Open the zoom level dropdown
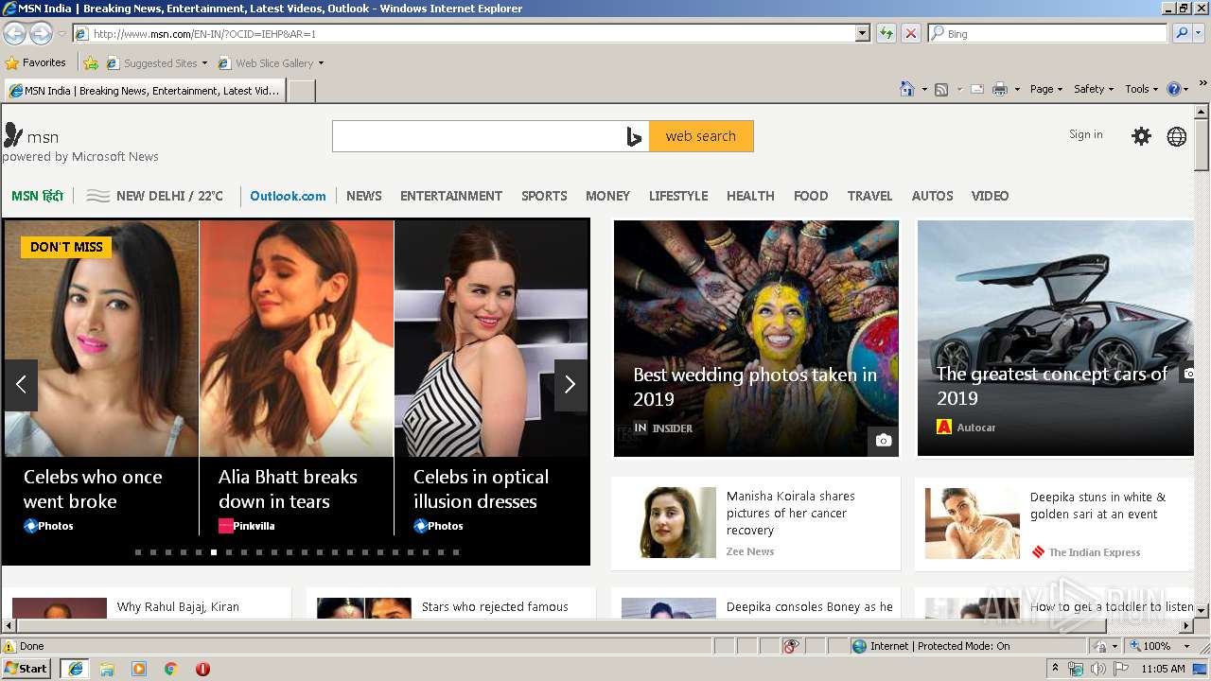Screen dimensions: 1211x681 coord(1186,646)
